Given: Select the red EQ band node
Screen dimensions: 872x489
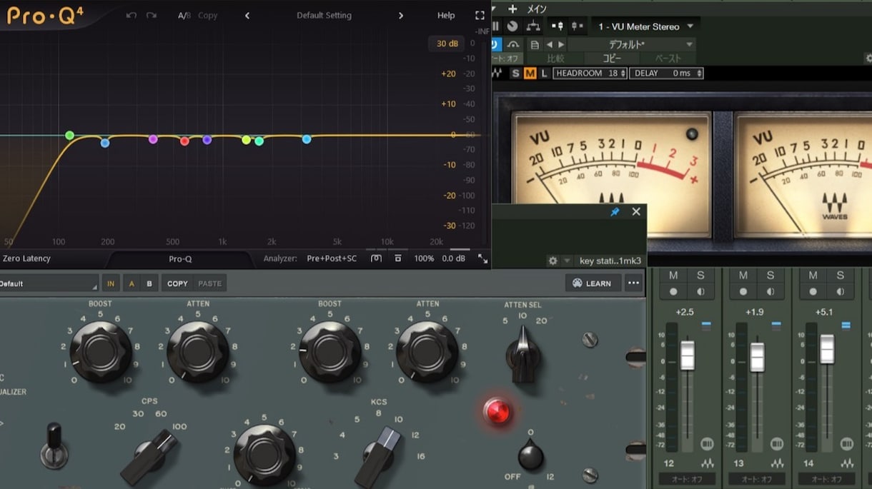Looking at the screenshot, I should click(x=184, y=141).
